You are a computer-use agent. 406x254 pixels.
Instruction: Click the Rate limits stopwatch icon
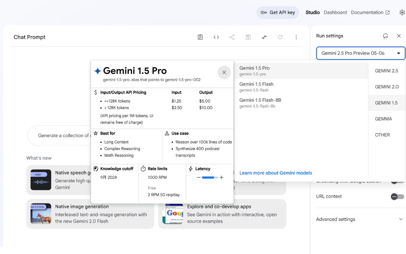pos(143,169)
